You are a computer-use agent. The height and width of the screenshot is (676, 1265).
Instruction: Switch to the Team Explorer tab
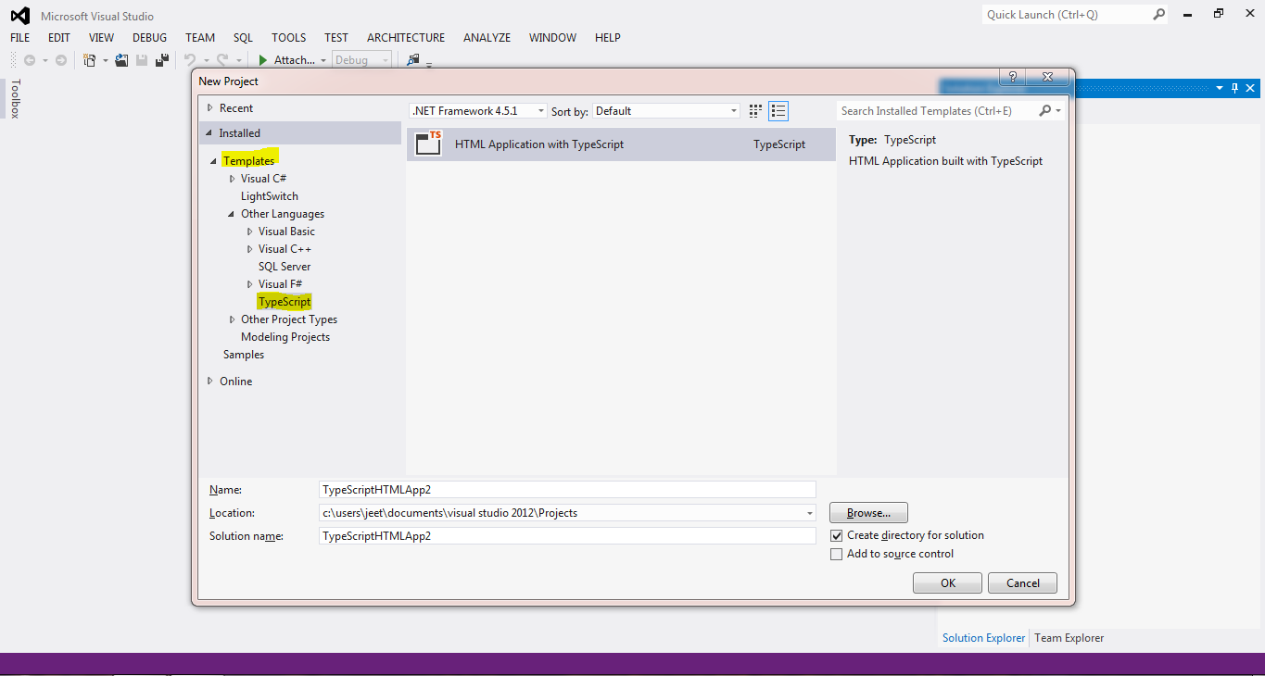1068,637
